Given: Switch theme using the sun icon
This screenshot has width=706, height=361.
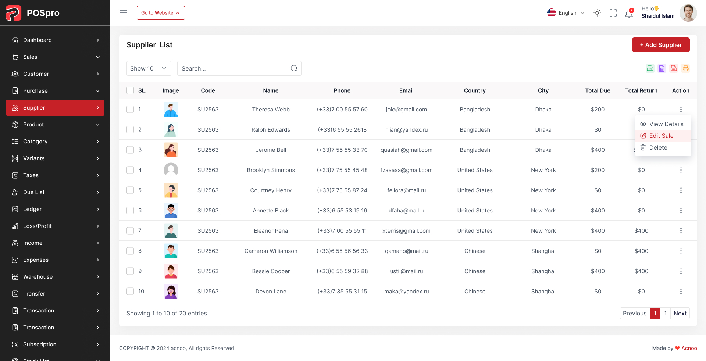Looking at the screenshot, I should tap(597, 13).
